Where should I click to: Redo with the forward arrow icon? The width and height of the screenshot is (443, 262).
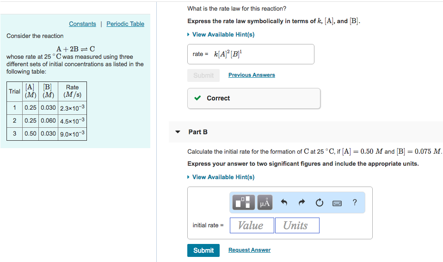pyautogui.click(x=302, y=202)
